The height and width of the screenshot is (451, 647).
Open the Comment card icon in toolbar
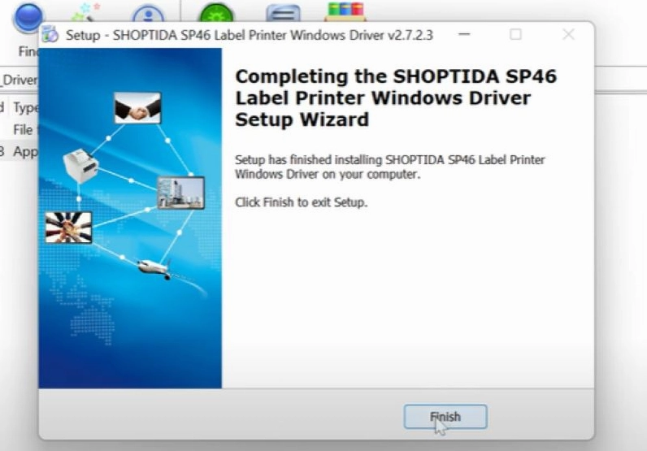pyautogui.click(x=283, y=13)
